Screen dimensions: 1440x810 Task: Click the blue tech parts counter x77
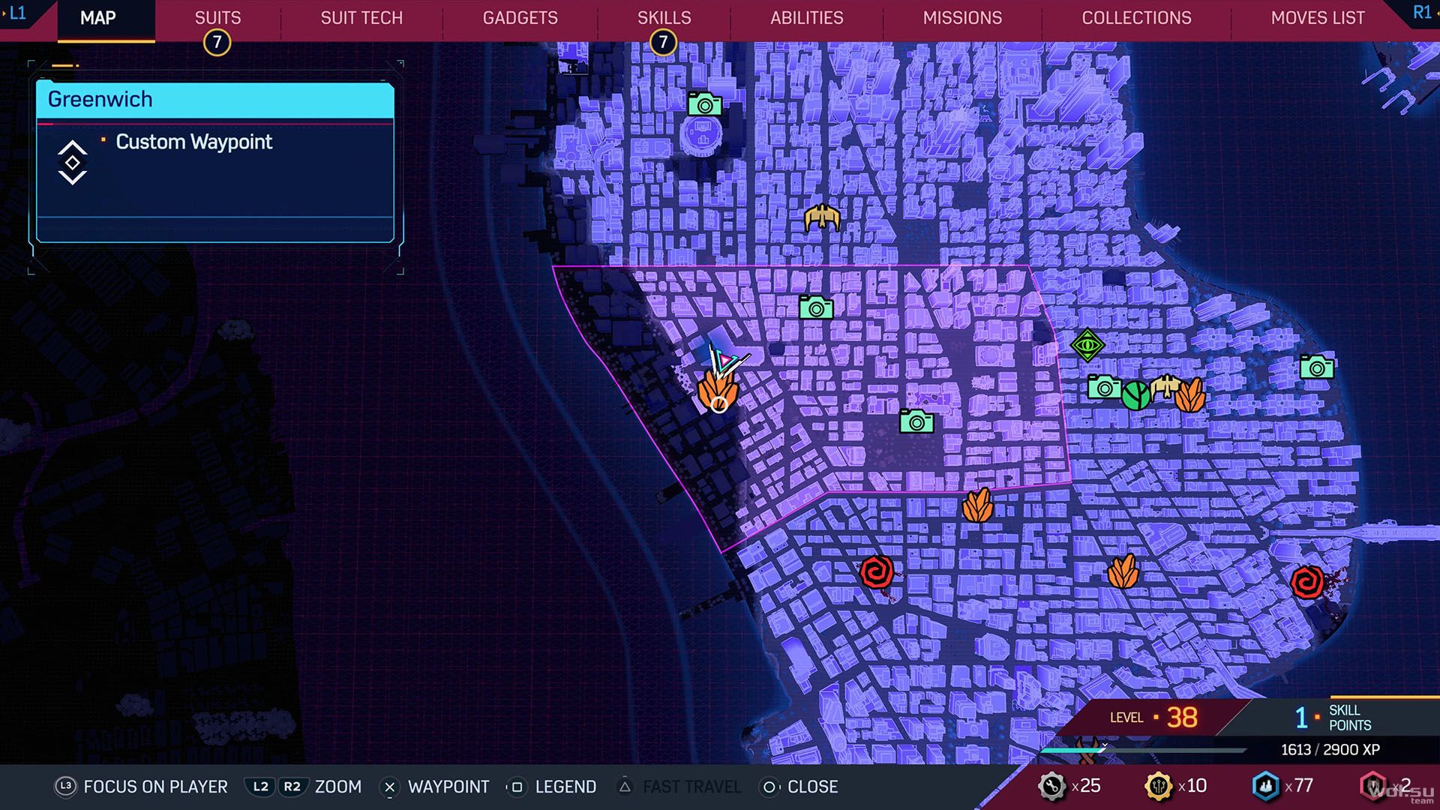pyautogui.click(x=1282, y=786)
